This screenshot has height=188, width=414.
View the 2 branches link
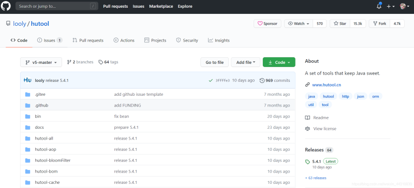[x=80, y=62]
